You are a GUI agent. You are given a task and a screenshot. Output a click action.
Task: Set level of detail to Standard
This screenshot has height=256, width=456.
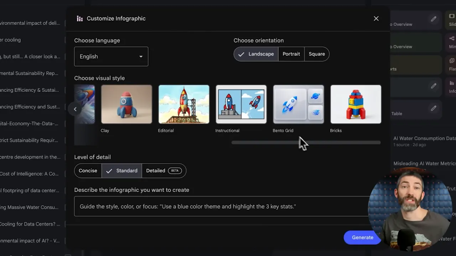pos(122,171)
